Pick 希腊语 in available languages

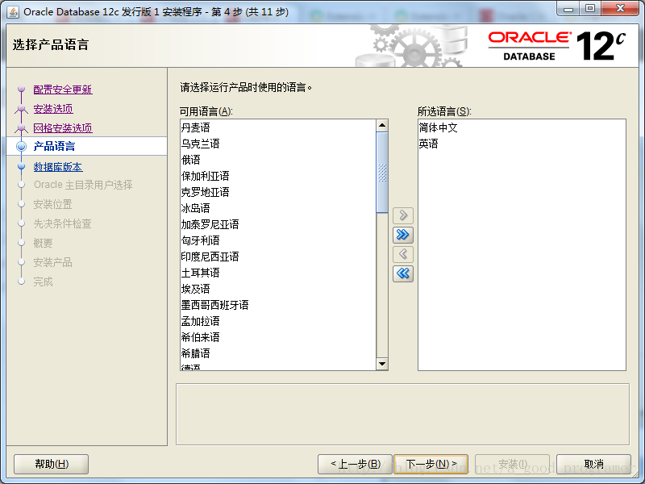point(278,353)
